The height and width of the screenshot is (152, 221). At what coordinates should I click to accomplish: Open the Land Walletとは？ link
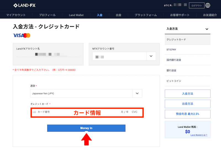click(x=199, y=135)
